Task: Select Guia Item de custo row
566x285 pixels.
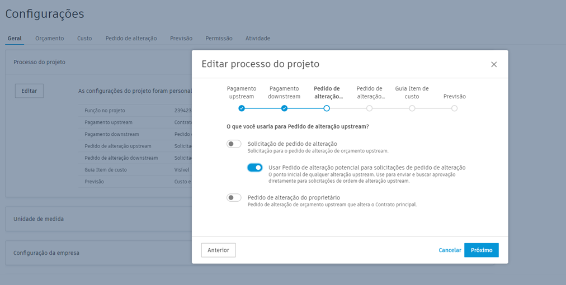Action: [x=135, y=169]
